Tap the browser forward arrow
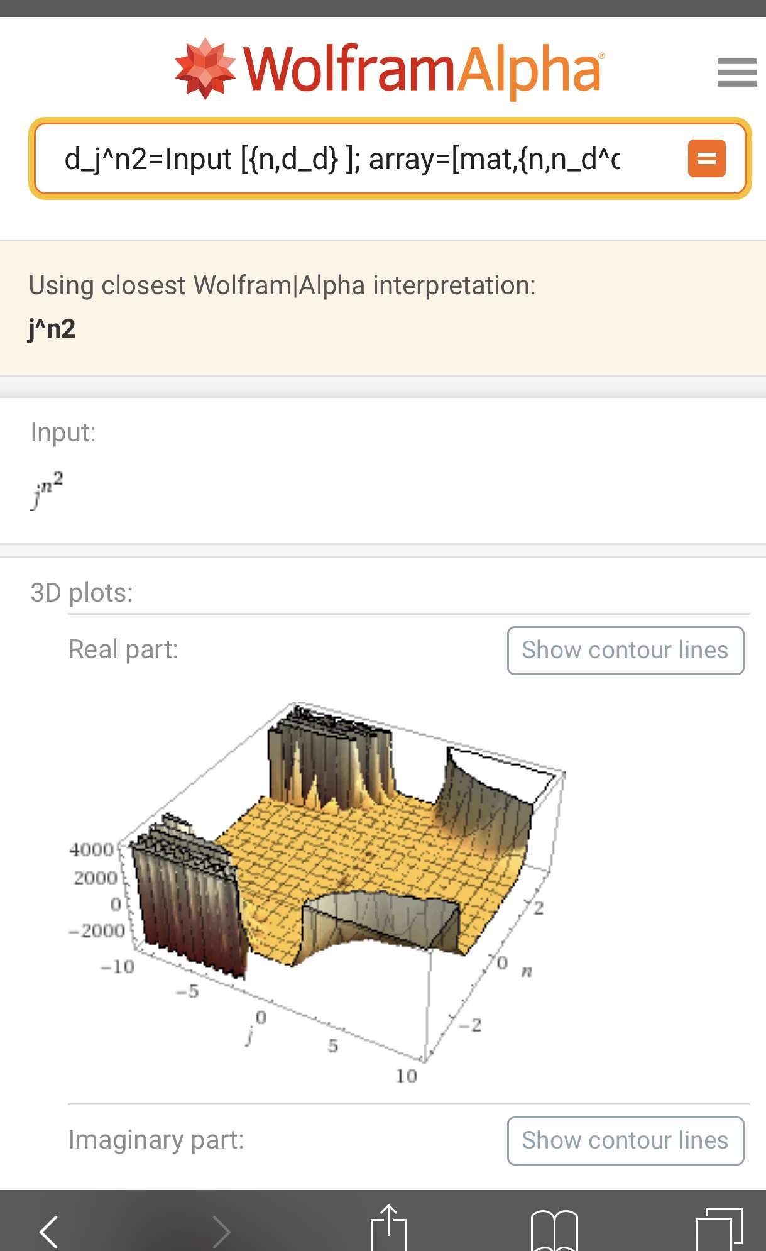The width and height of the screenshot is (766, 1251). [x=221, y=1230]
